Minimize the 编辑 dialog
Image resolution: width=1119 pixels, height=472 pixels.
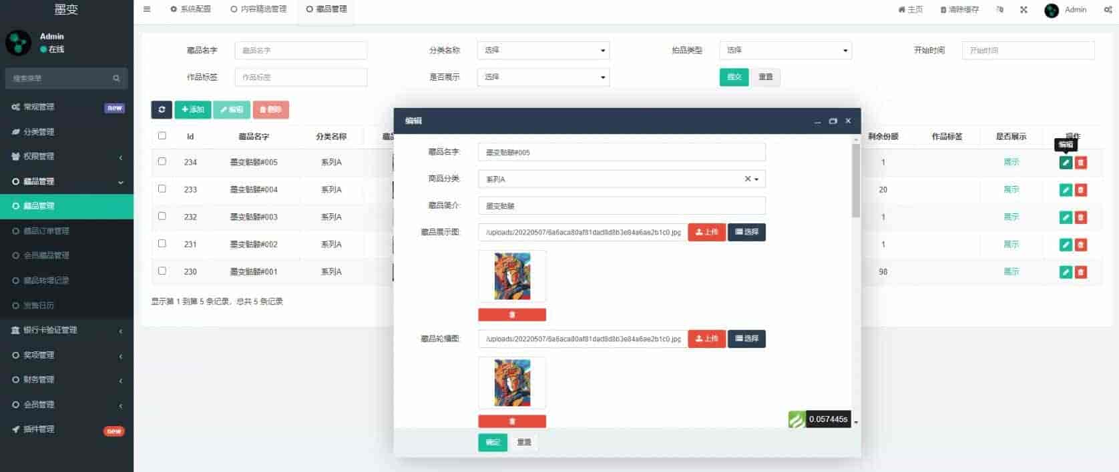pos(817,121)
